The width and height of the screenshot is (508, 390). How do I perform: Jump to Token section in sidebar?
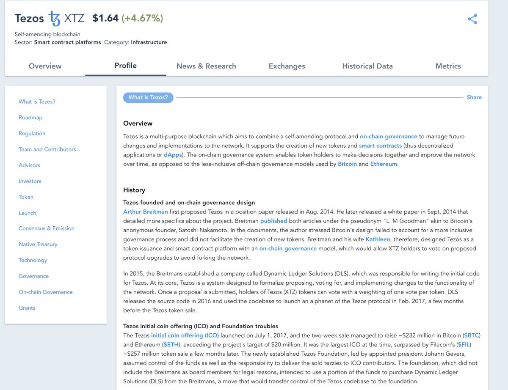26,197
